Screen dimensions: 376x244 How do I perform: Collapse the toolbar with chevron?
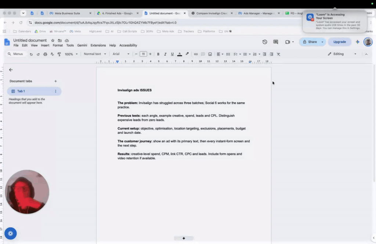[366, 54]
